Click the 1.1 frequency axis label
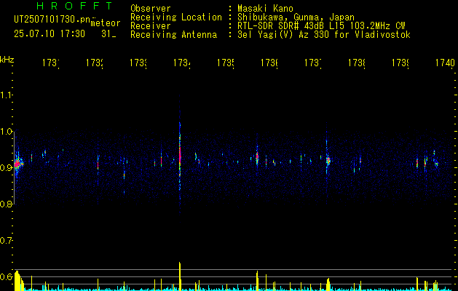Viewport: 458px width, 291px height. [x=6, y=95]
